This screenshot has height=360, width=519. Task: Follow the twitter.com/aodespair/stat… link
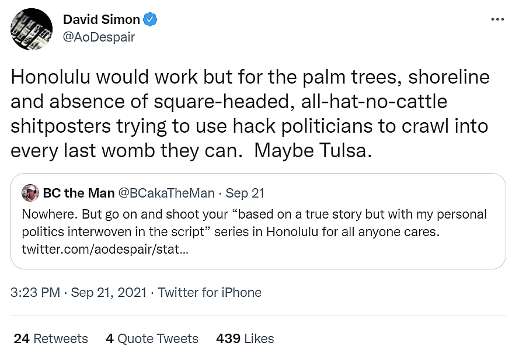(105, 250)
